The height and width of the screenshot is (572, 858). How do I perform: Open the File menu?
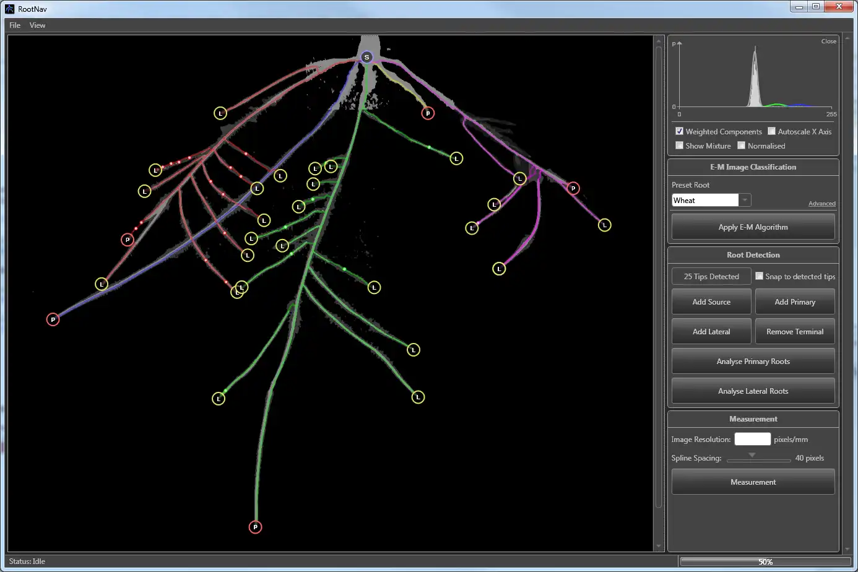[x=15, y=25]
